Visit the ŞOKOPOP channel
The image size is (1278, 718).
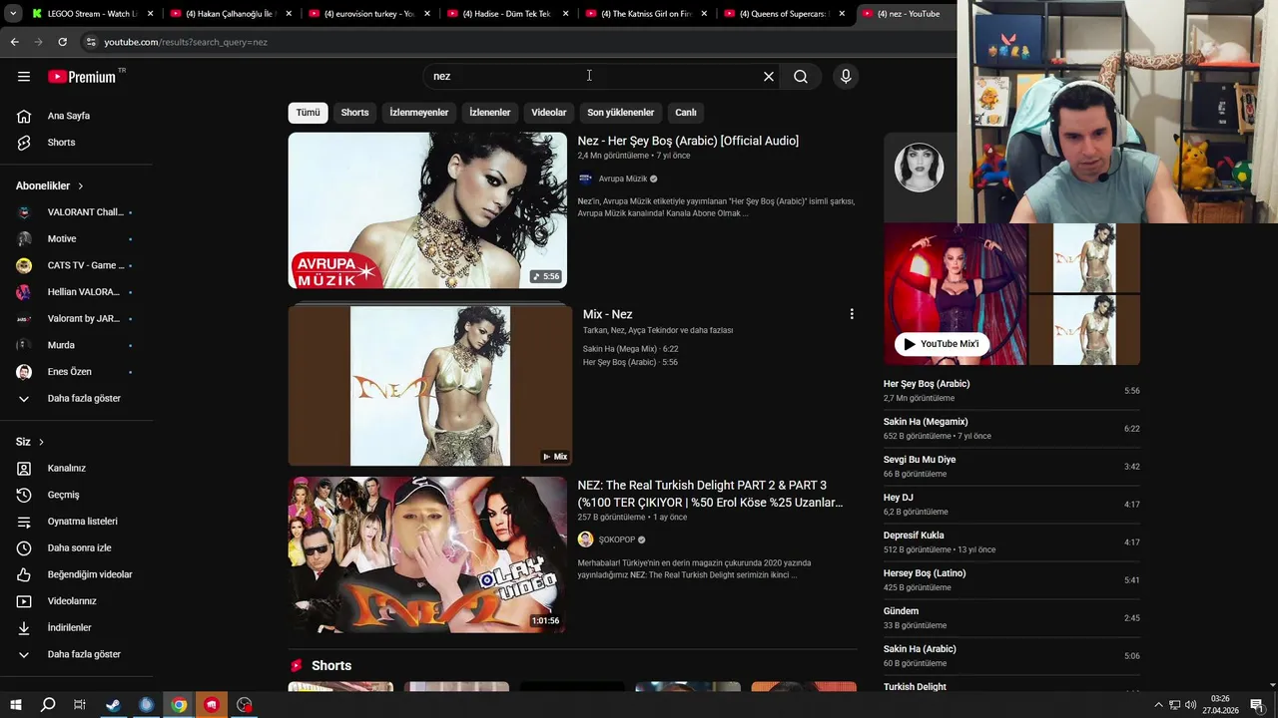(x=617, y=539)
